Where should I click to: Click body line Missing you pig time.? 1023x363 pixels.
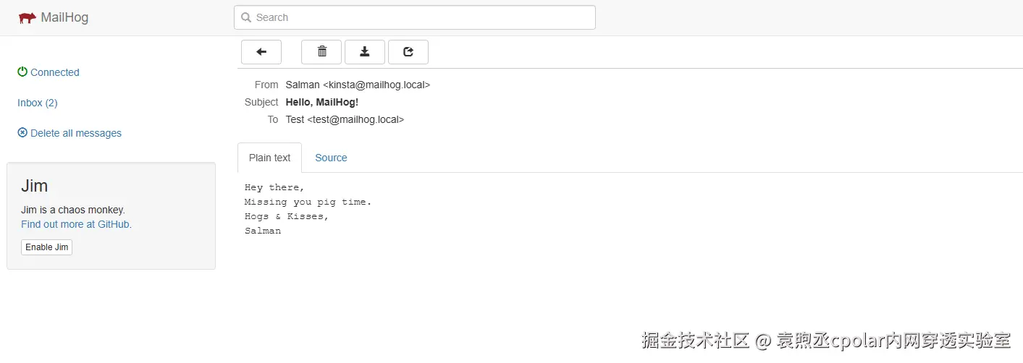tap(308, 202)
